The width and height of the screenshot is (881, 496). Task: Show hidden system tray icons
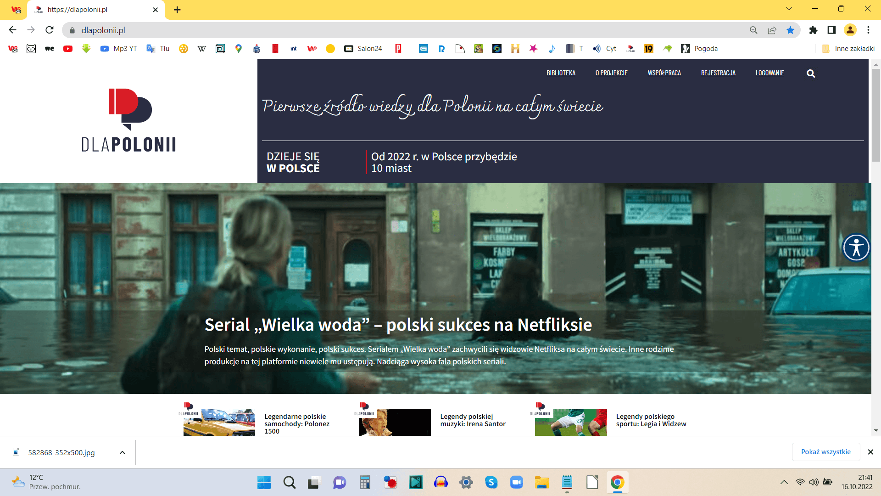(x=784, y=482)
